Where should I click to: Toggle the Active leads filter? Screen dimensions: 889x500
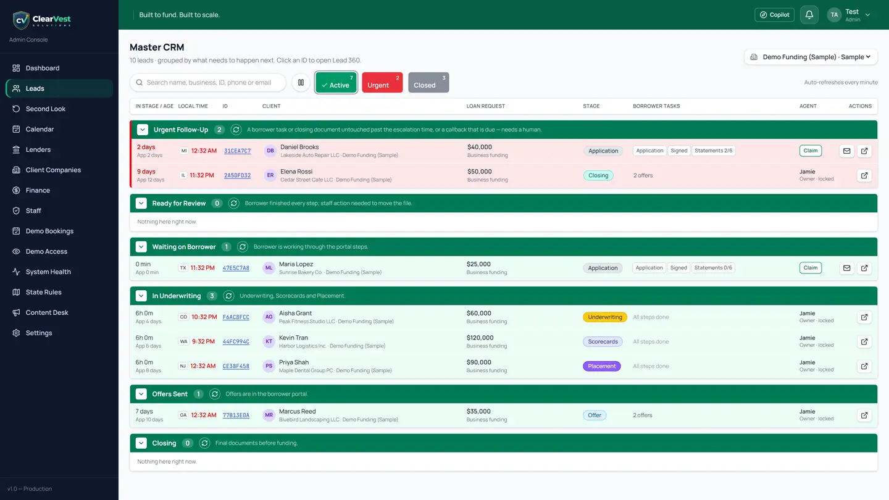coord(336,82)
